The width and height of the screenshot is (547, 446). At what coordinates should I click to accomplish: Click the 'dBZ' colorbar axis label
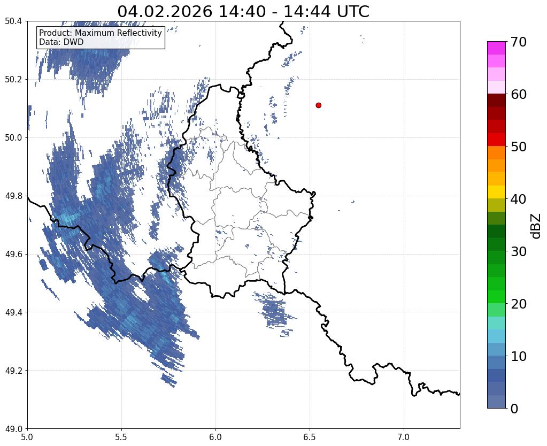coord(536,226)
